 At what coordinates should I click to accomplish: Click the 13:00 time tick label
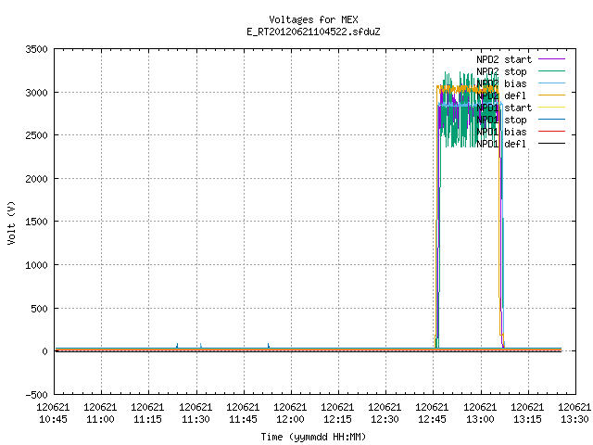[x=480, y=420]
